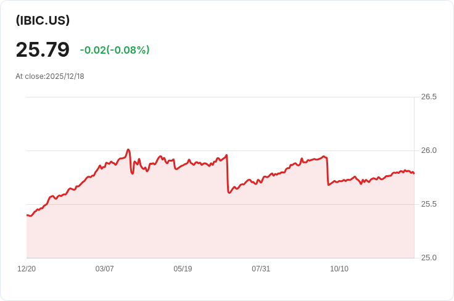This screenshot has height=301, width=454.
Task: Select the 26.0 y-axis label
Action: 429,150
